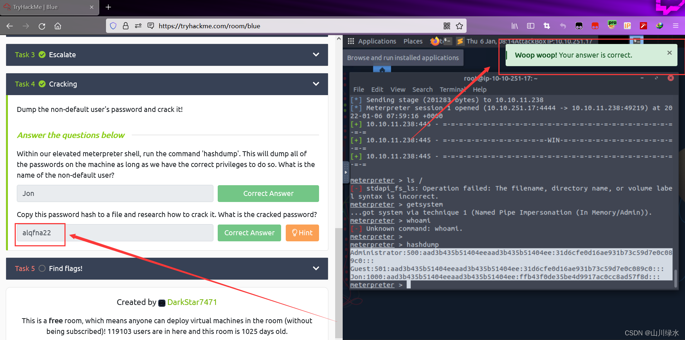Open terminal Help menu
This screenshot has height=340, width=685.
point(479,89)
